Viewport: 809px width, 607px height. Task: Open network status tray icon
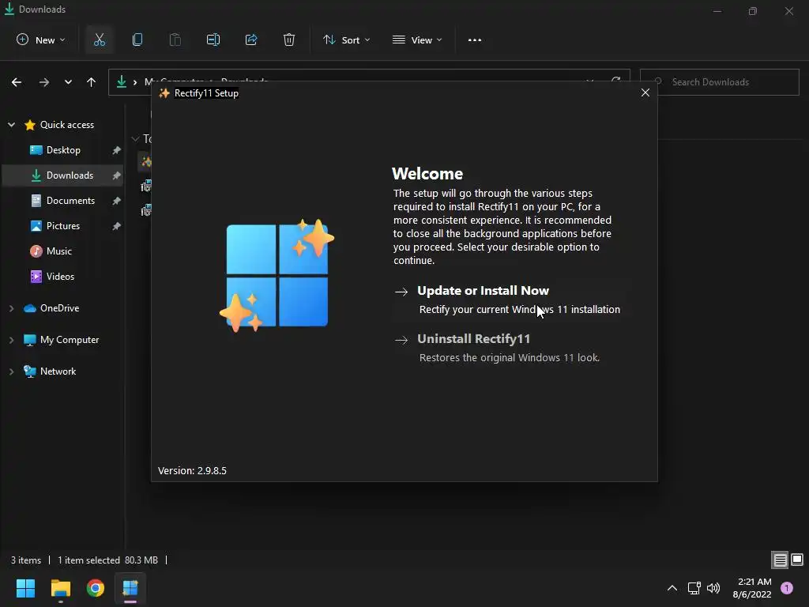pos(694,588)
